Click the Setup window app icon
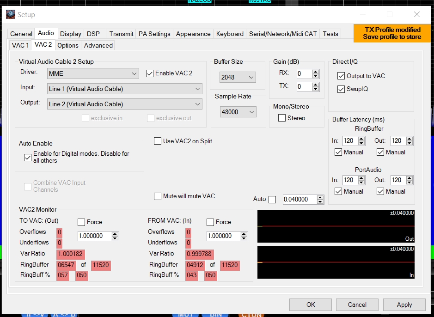 [x=10, y=14]
